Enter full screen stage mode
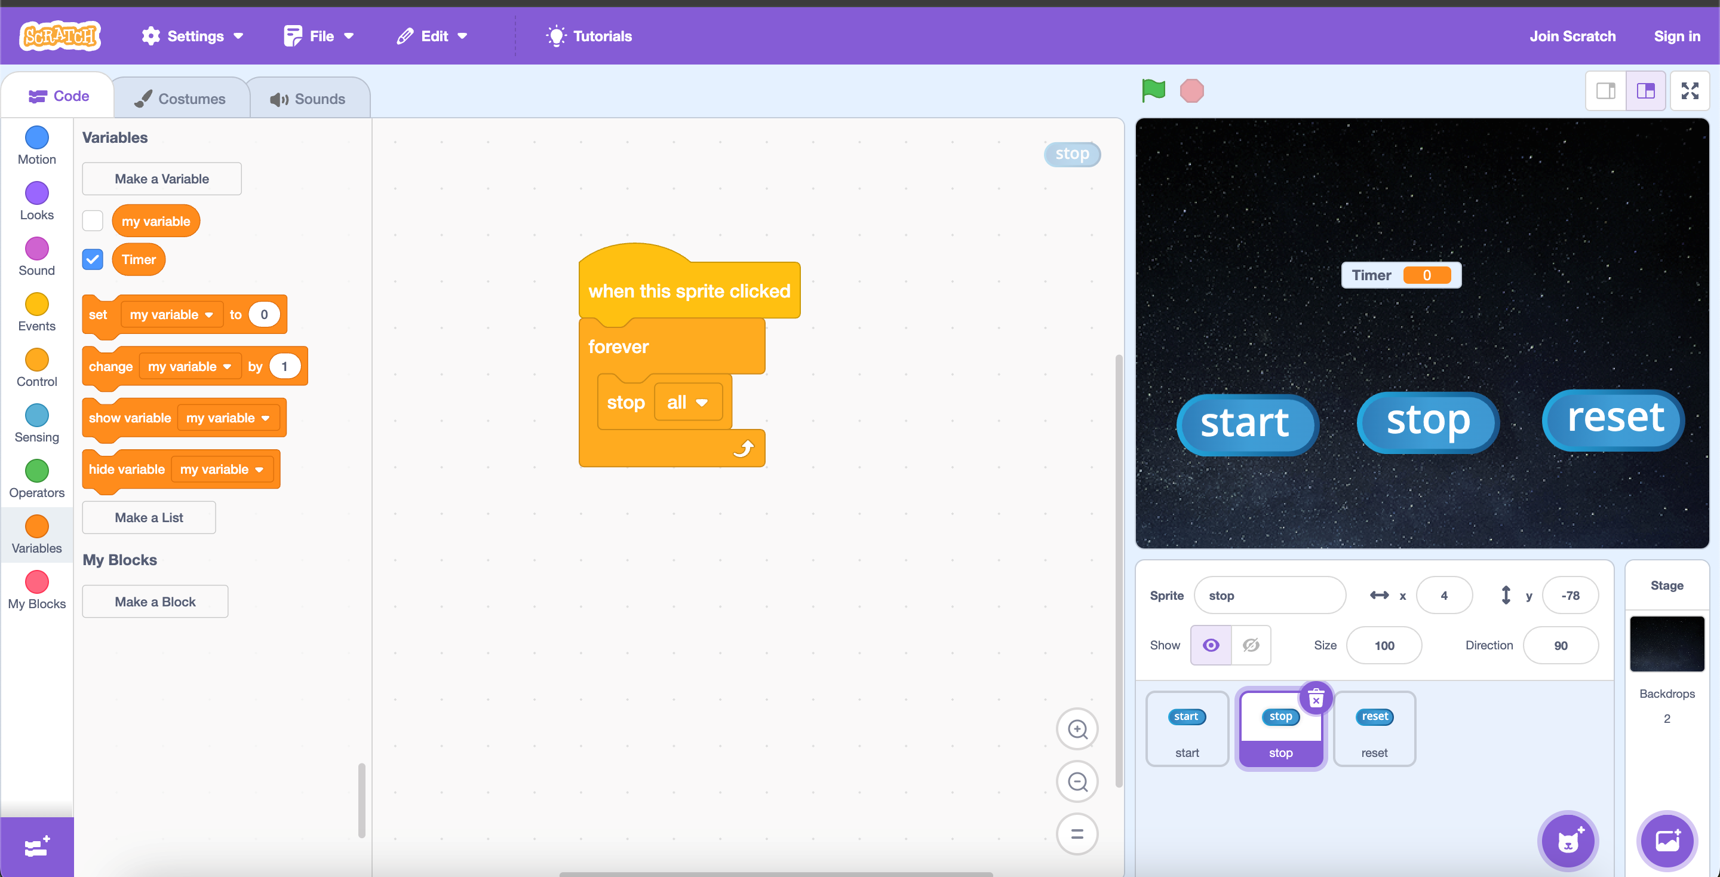Screen dimensions: 1720x877 [x=1690, y=91]
